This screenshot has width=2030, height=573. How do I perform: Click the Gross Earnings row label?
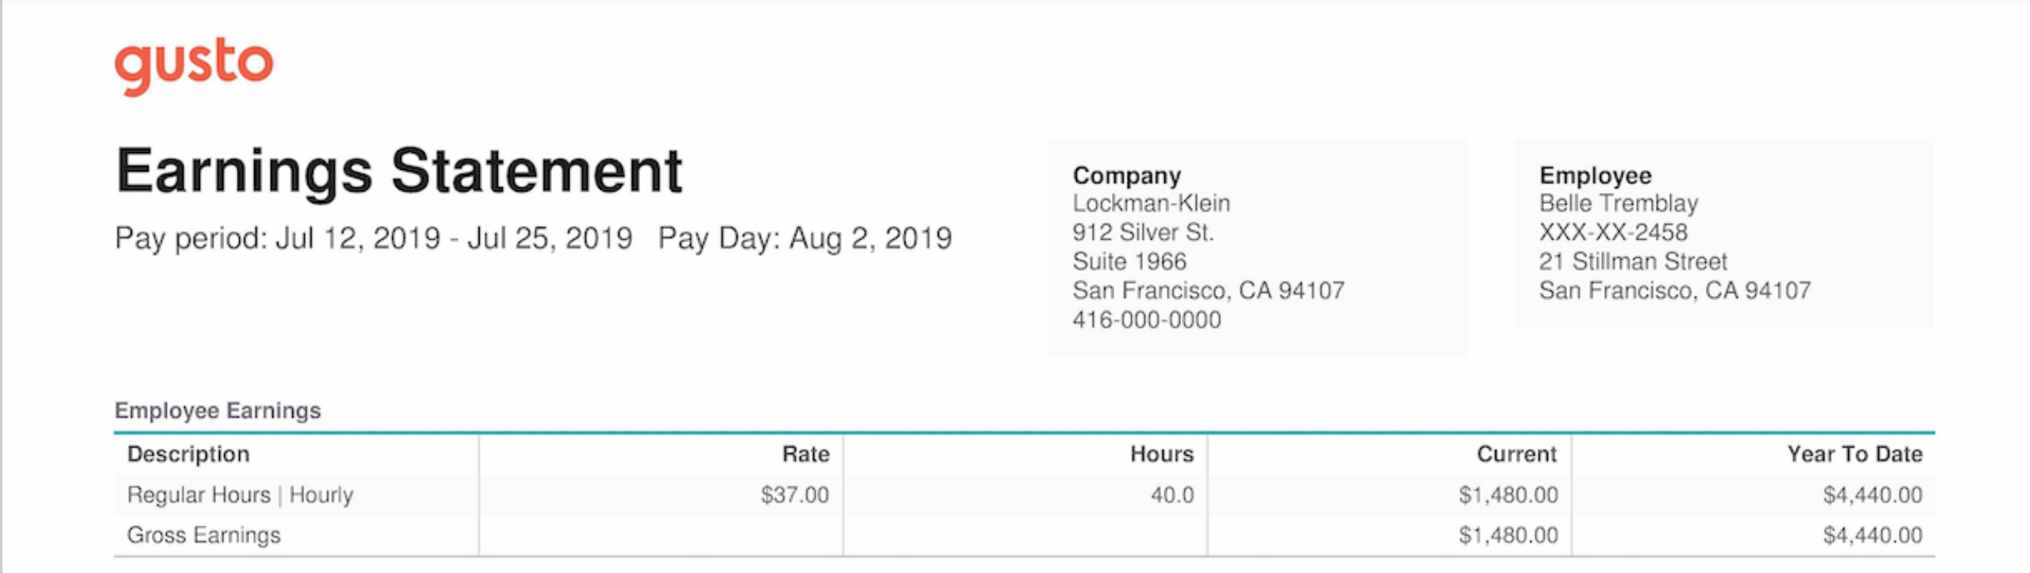204,536
